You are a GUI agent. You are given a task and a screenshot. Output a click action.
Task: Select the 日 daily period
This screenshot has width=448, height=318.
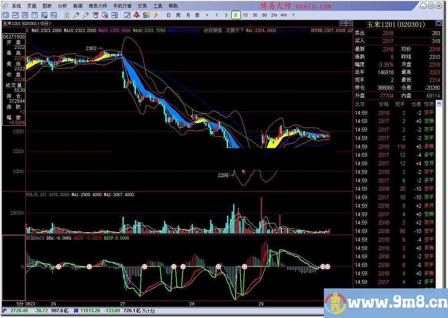pyautogui.click(x=169, y=15)
